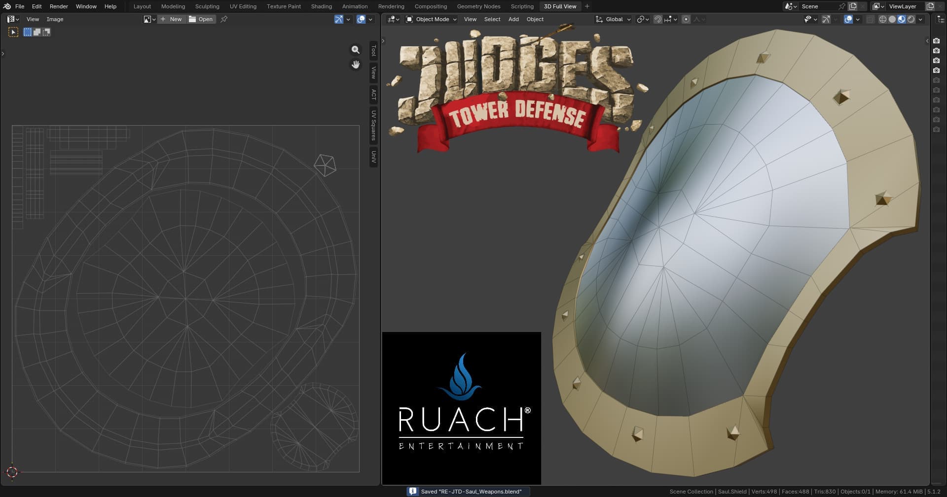Viewport: 947px width, 497px height.
Task: Switch to material preview shading
Action: (x=902, y=19)
